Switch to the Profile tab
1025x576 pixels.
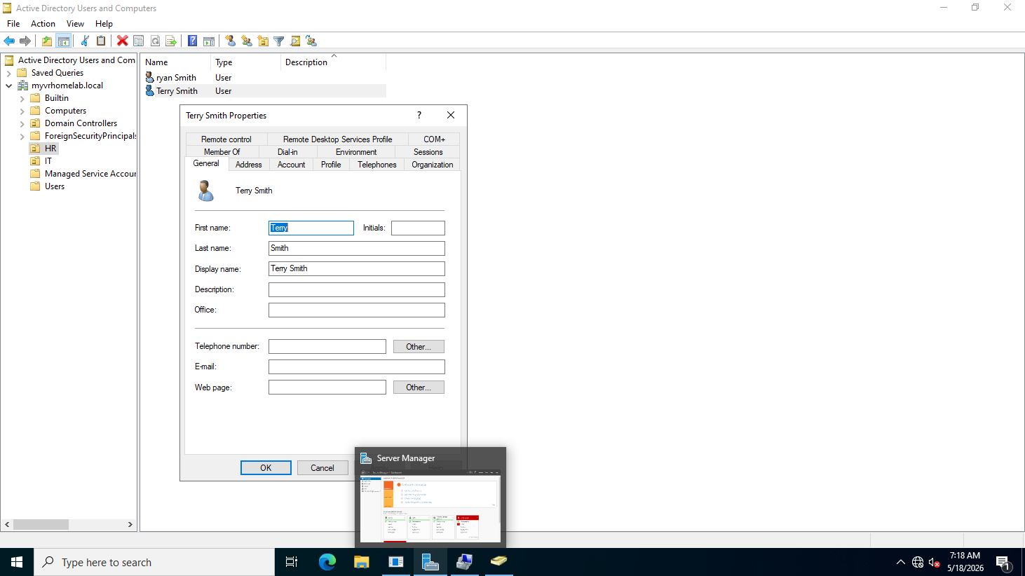[331, 165]
